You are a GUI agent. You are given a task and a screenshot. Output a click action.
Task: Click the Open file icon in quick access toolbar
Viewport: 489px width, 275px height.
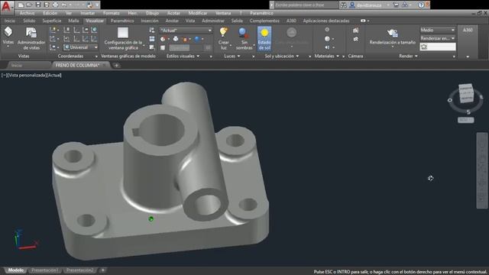29,5
